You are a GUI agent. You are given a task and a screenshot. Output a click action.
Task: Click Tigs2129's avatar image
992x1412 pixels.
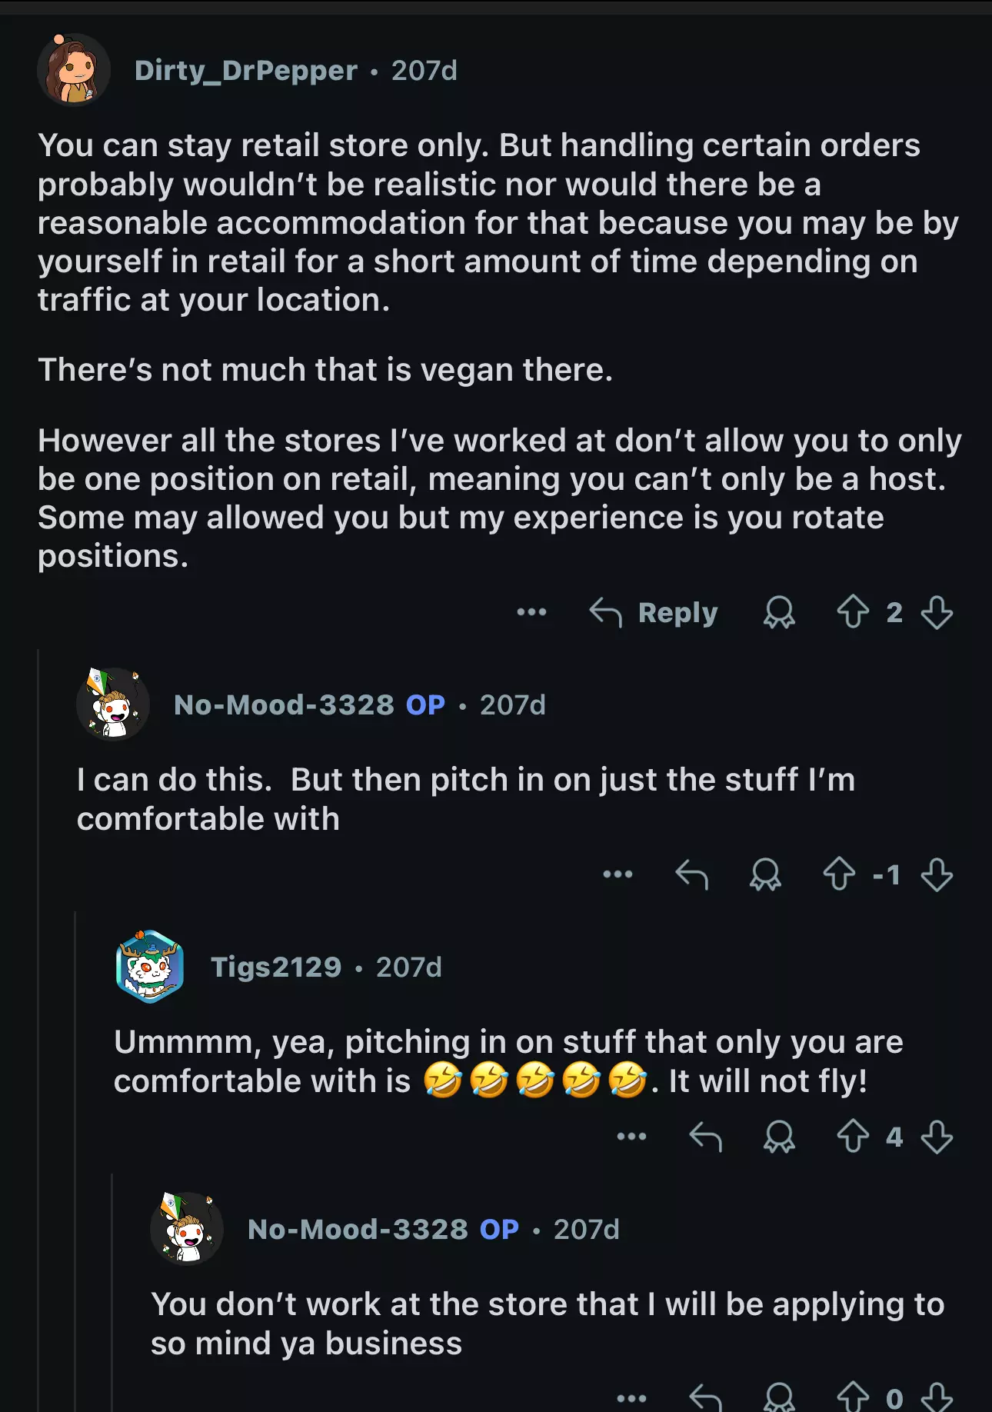tap(150, 967)
